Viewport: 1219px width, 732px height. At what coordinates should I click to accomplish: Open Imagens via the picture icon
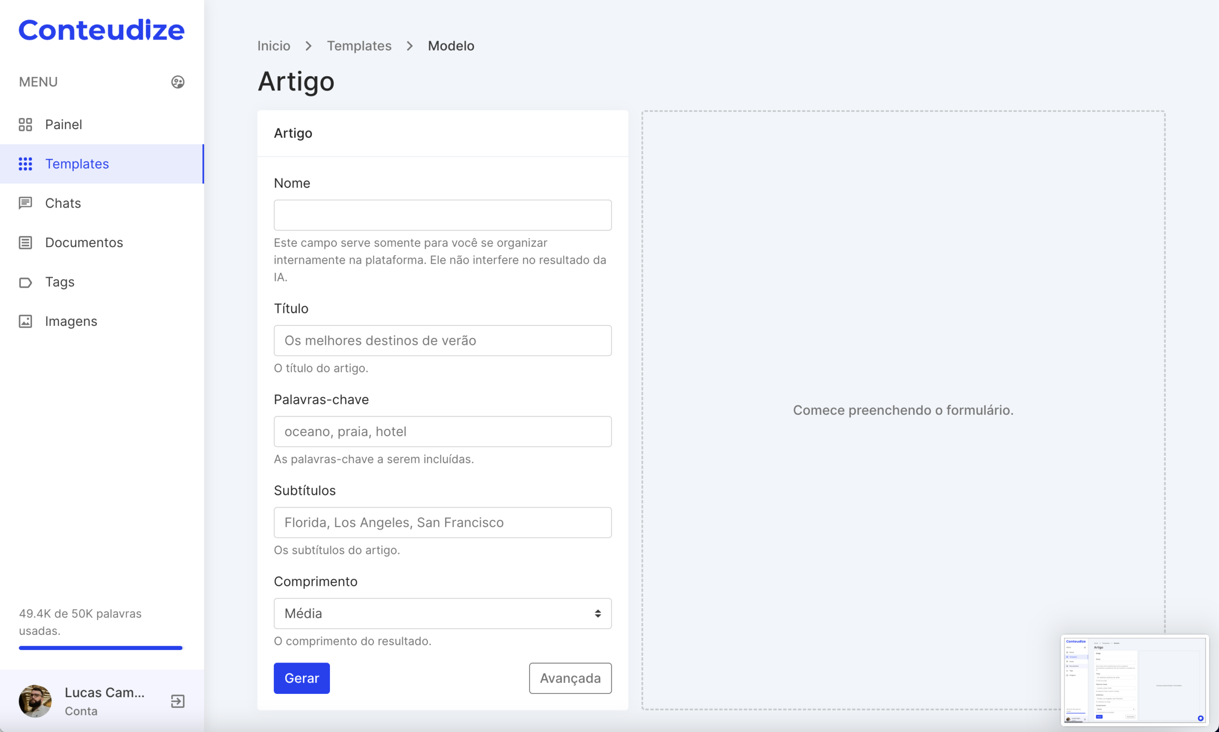[26, 321]
